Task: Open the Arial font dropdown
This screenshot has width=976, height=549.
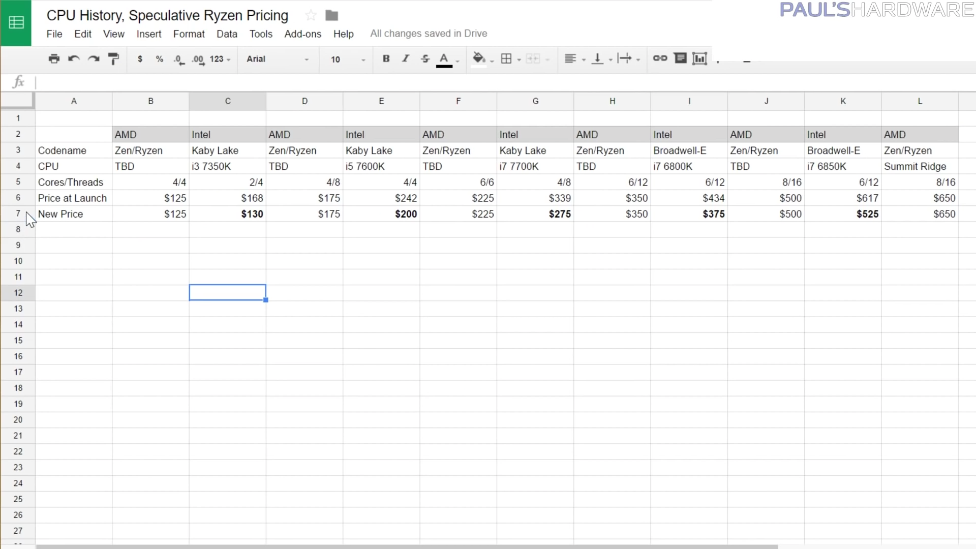Action: [x=278, y=59]
